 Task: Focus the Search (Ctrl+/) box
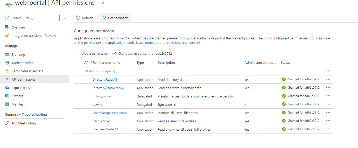(x=32, y=18)
